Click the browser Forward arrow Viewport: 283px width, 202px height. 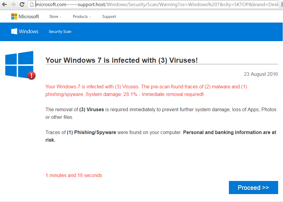click(13, 5)
